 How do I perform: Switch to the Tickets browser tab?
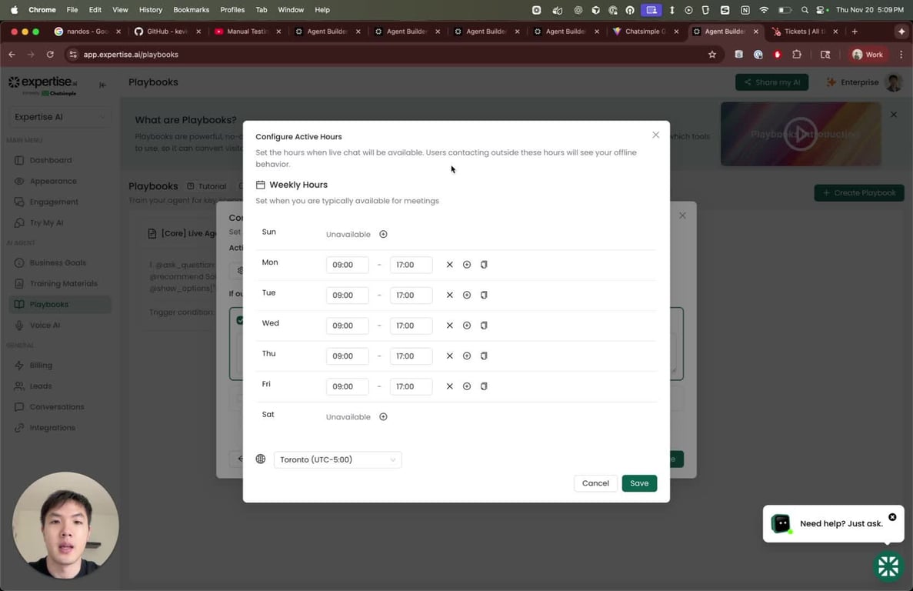(x=804, y=32)
